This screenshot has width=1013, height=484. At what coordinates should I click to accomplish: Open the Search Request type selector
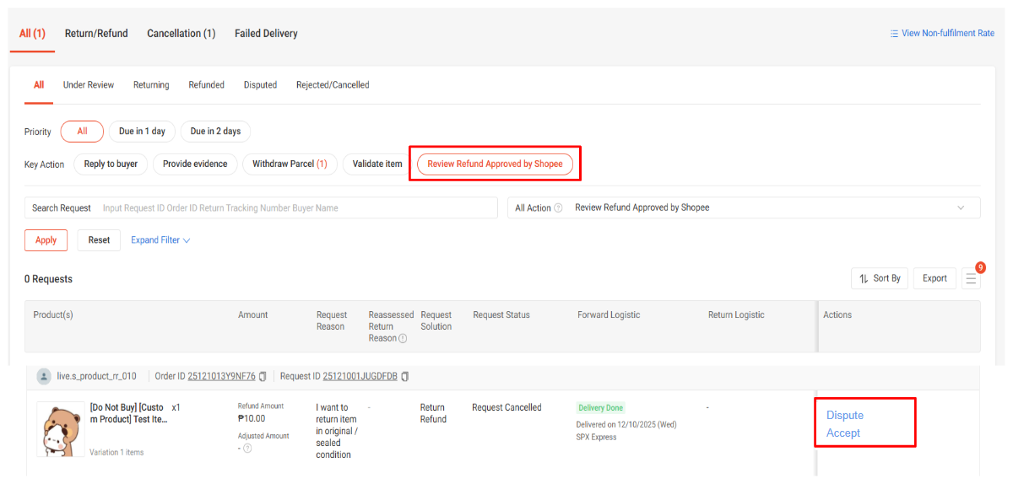tap(61, 208)
